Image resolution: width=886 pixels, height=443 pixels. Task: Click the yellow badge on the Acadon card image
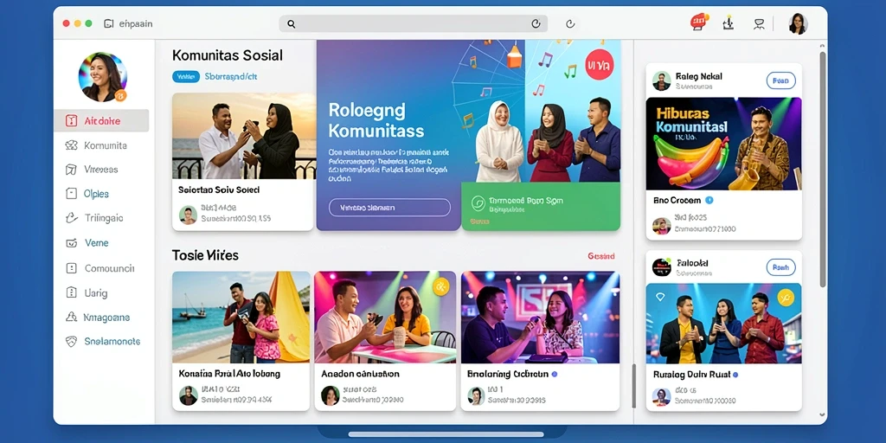440,286
